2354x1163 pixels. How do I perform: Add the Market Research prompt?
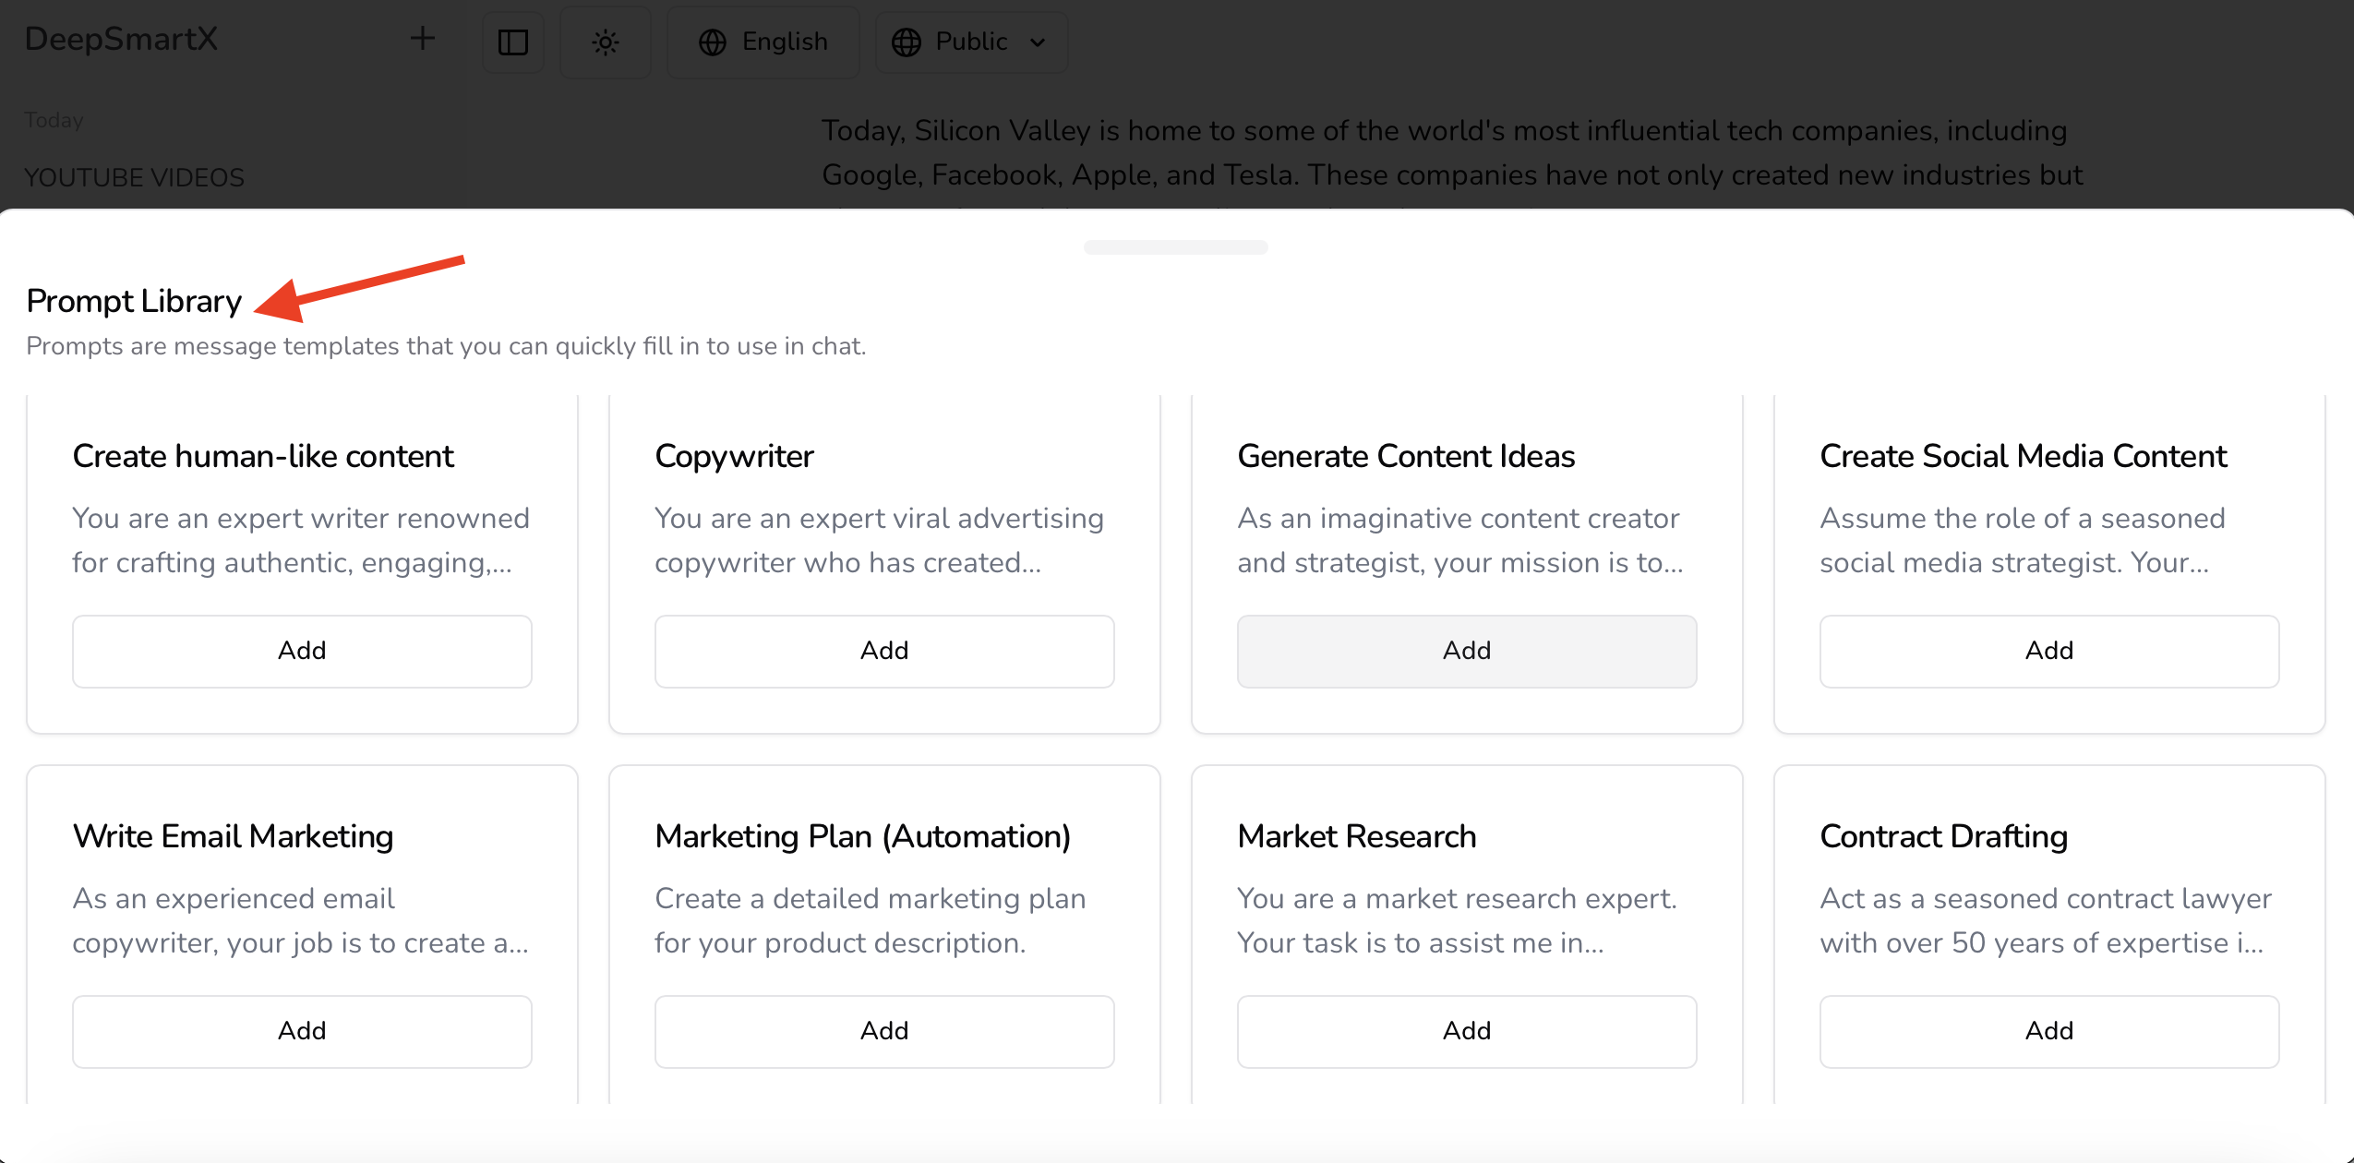[1466, 1031]
